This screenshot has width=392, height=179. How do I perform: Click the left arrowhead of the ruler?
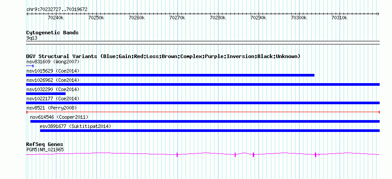point(27,14)
